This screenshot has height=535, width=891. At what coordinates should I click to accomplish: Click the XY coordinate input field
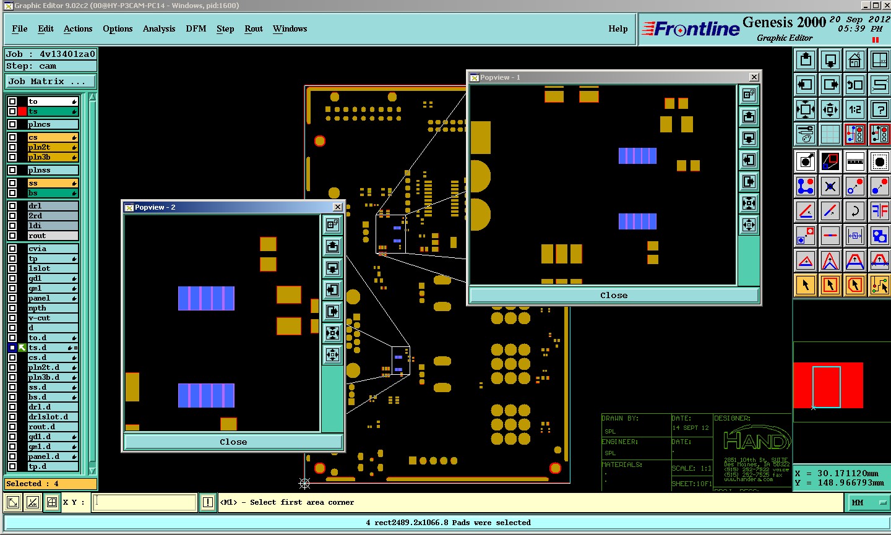(145, 502)
